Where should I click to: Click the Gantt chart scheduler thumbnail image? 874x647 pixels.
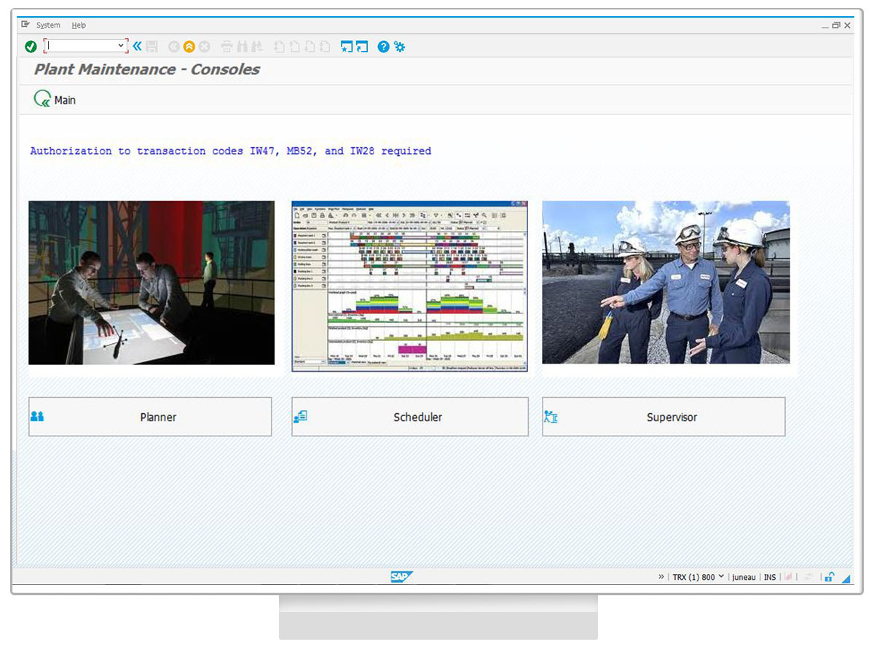click(409, 286)
